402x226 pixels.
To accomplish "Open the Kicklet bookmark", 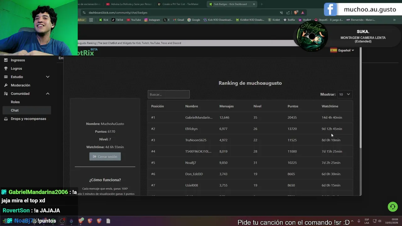I will tap(274, 20).
